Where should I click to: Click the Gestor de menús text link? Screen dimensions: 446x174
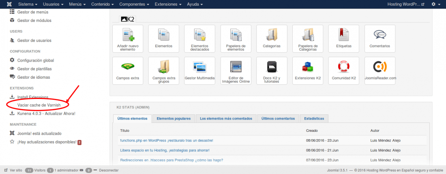tap(33, 12)
